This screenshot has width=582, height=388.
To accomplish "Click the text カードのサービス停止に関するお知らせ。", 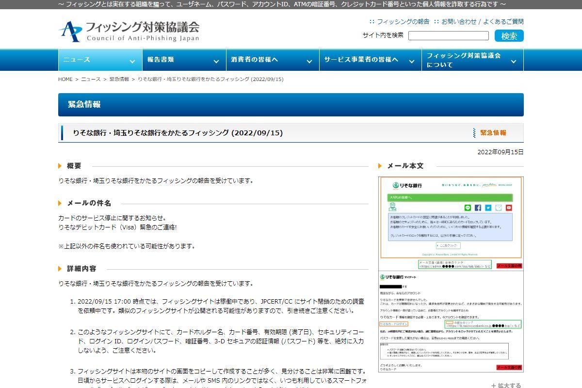I will (x=112, y=218).
